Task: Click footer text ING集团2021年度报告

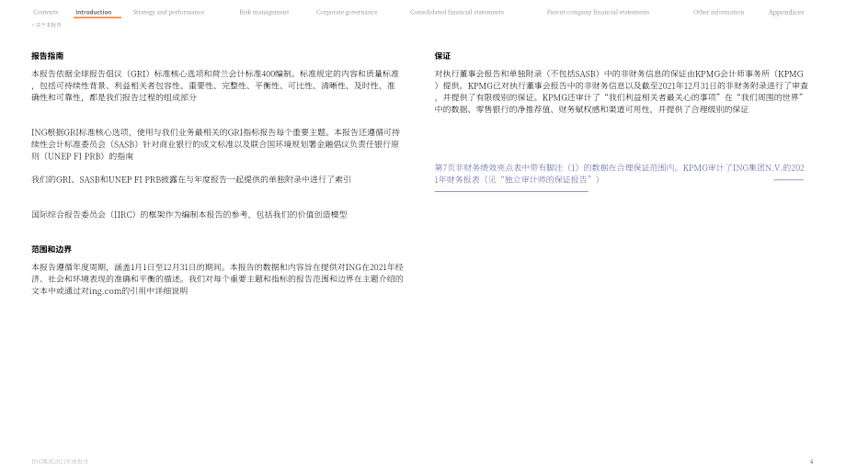Action: pyautogui.click(x=60, y=461)
